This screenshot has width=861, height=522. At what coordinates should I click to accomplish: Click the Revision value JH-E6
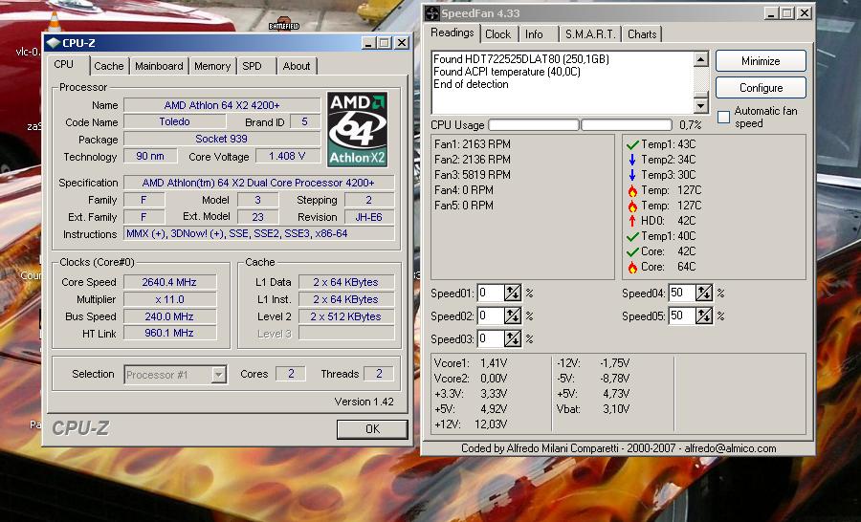(369, 217)
